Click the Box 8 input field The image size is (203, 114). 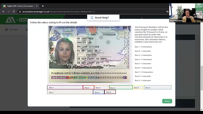(x=98, y=92)
